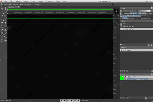
Task: Click the new layer group folder icon
Action: click(x=146, y=98)
